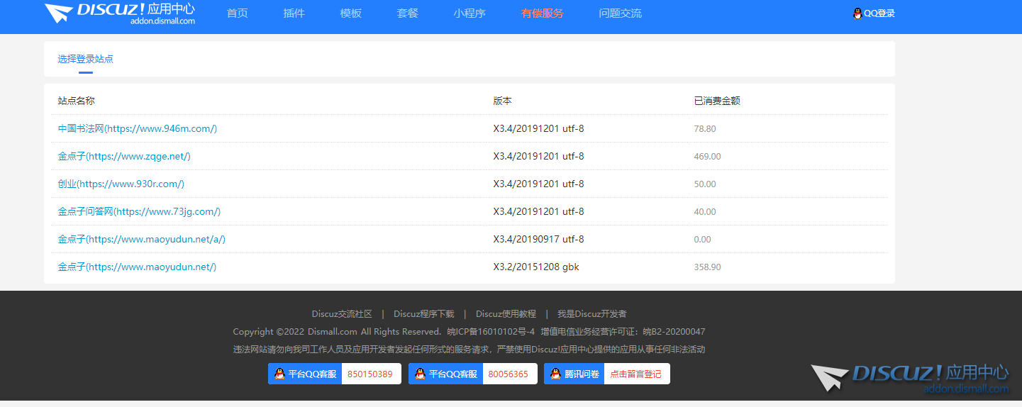Open 金点子 site zqge.net
Screen dimensions: 1022x407
[x=124, y=156]
